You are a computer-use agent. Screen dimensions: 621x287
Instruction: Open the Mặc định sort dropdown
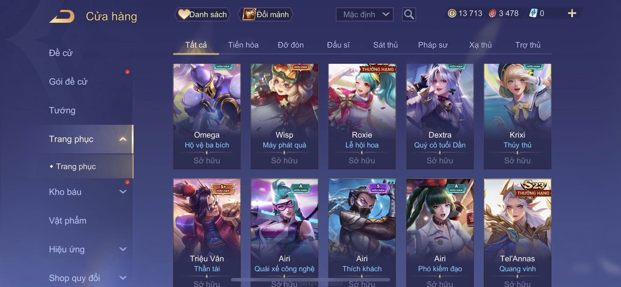pyautogui.click(x=364, y=14)
